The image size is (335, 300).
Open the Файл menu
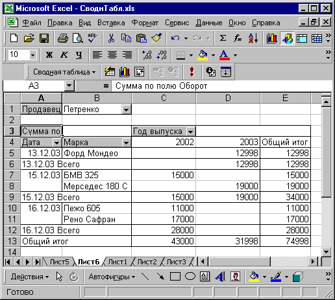pyautogui.click(x=32, y=23)
